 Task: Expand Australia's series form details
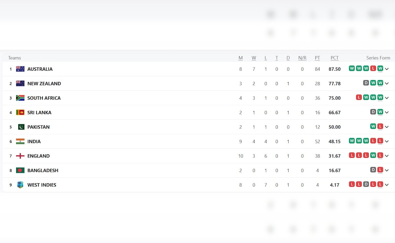point(387,69)
